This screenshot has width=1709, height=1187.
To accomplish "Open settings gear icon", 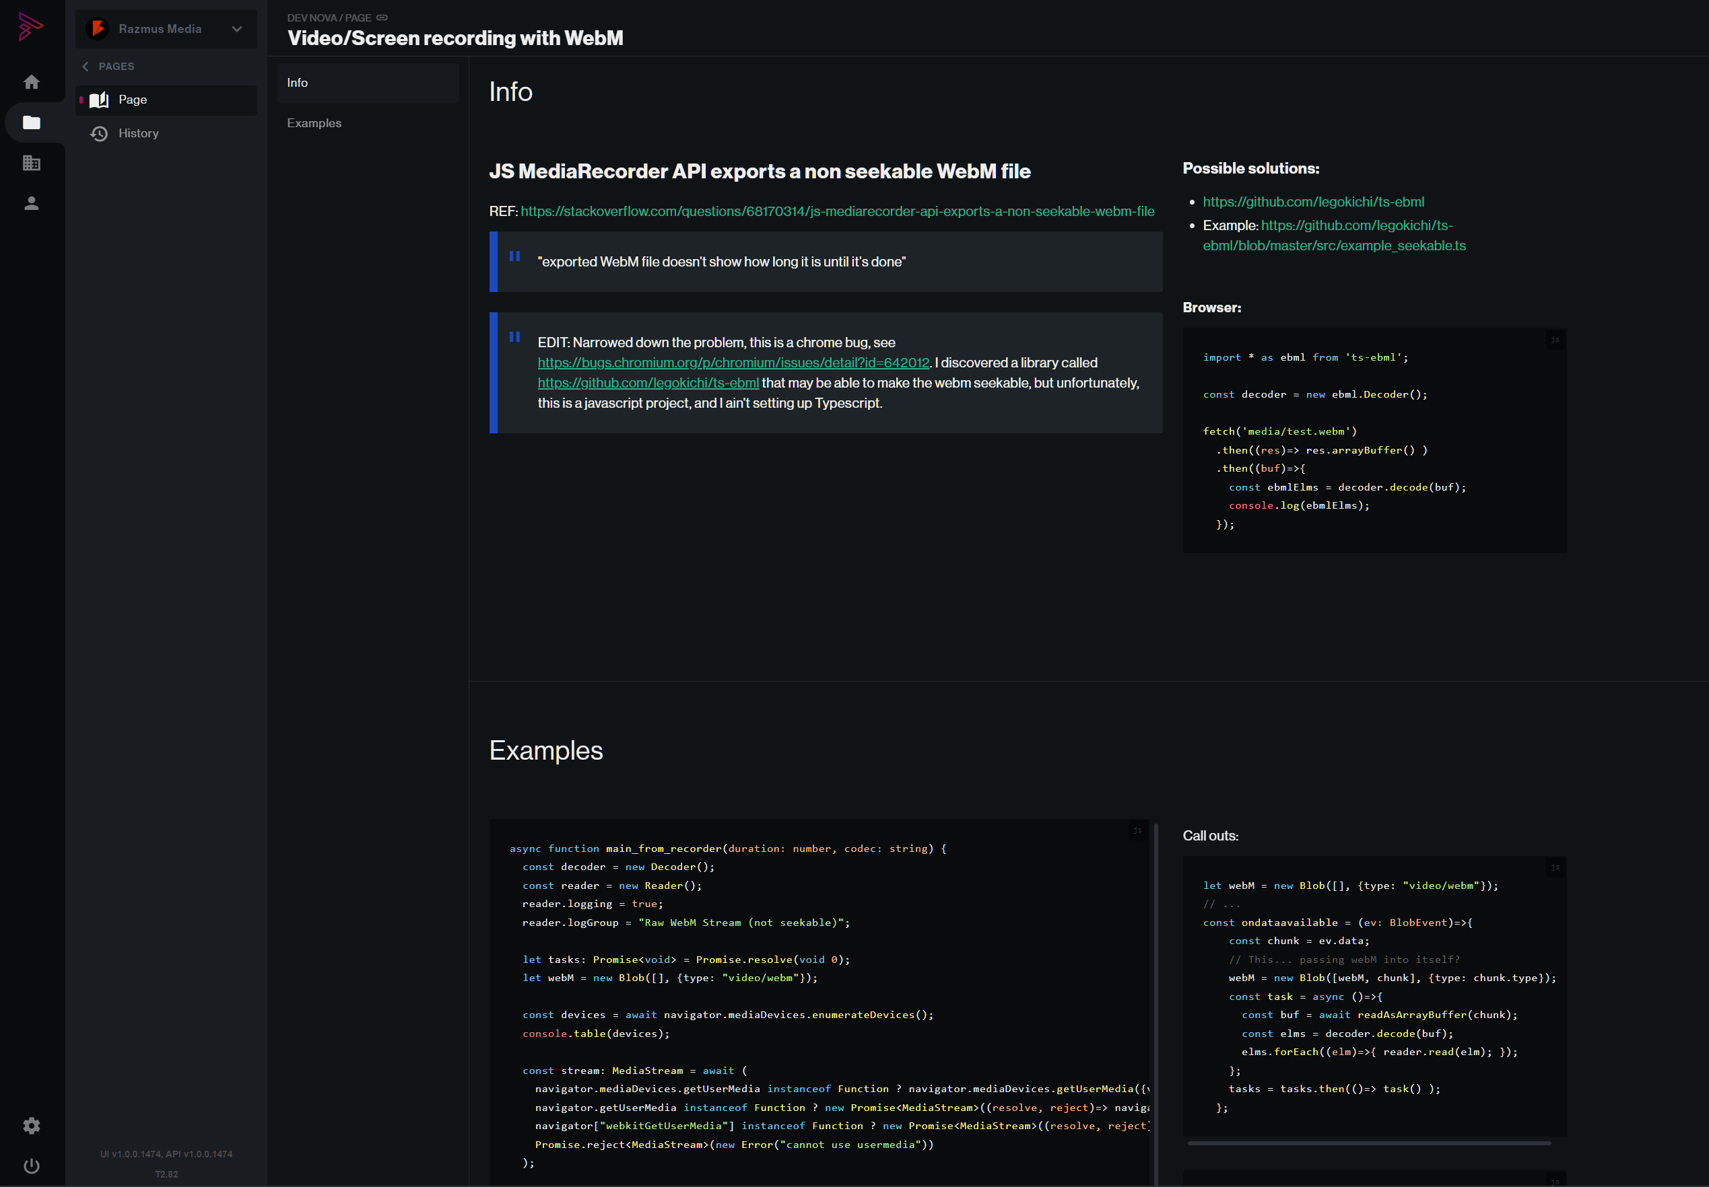I will pos(31,1125).
